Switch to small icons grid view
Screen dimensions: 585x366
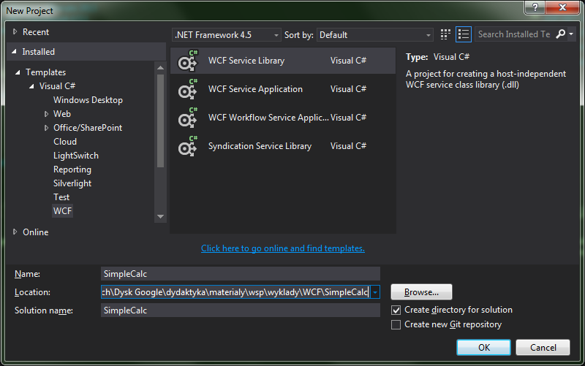click(445, 34)
